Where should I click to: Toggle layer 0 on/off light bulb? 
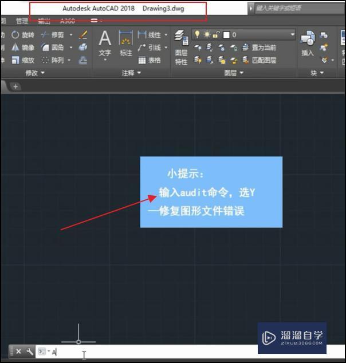point(197,35)
